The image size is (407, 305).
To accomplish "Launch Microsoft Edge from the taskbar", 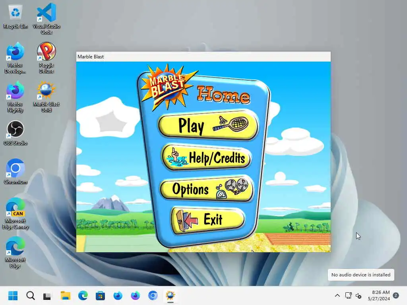I will click(83, 295).
